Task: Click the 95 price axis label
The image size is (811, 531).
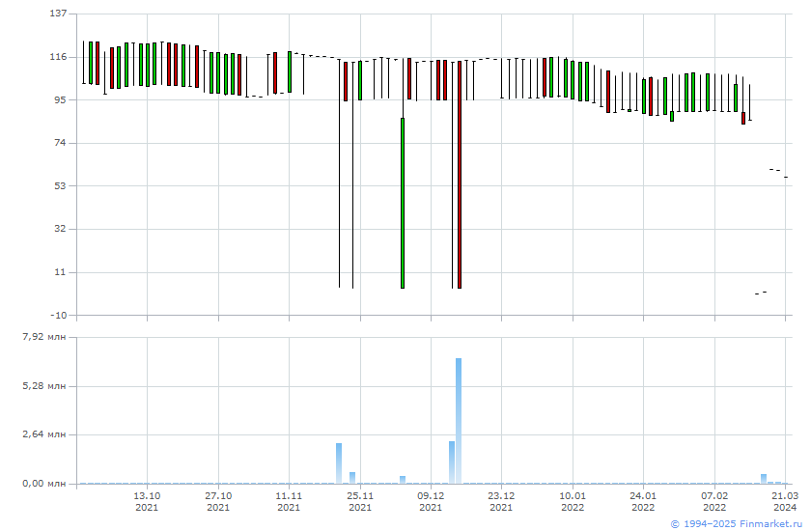Action: (61, 99)
